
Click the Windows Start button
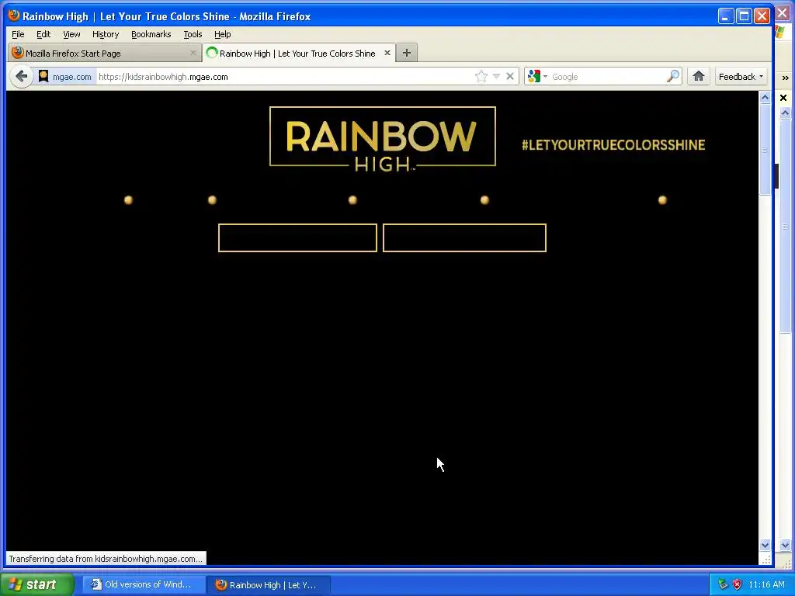click(37, 584)
